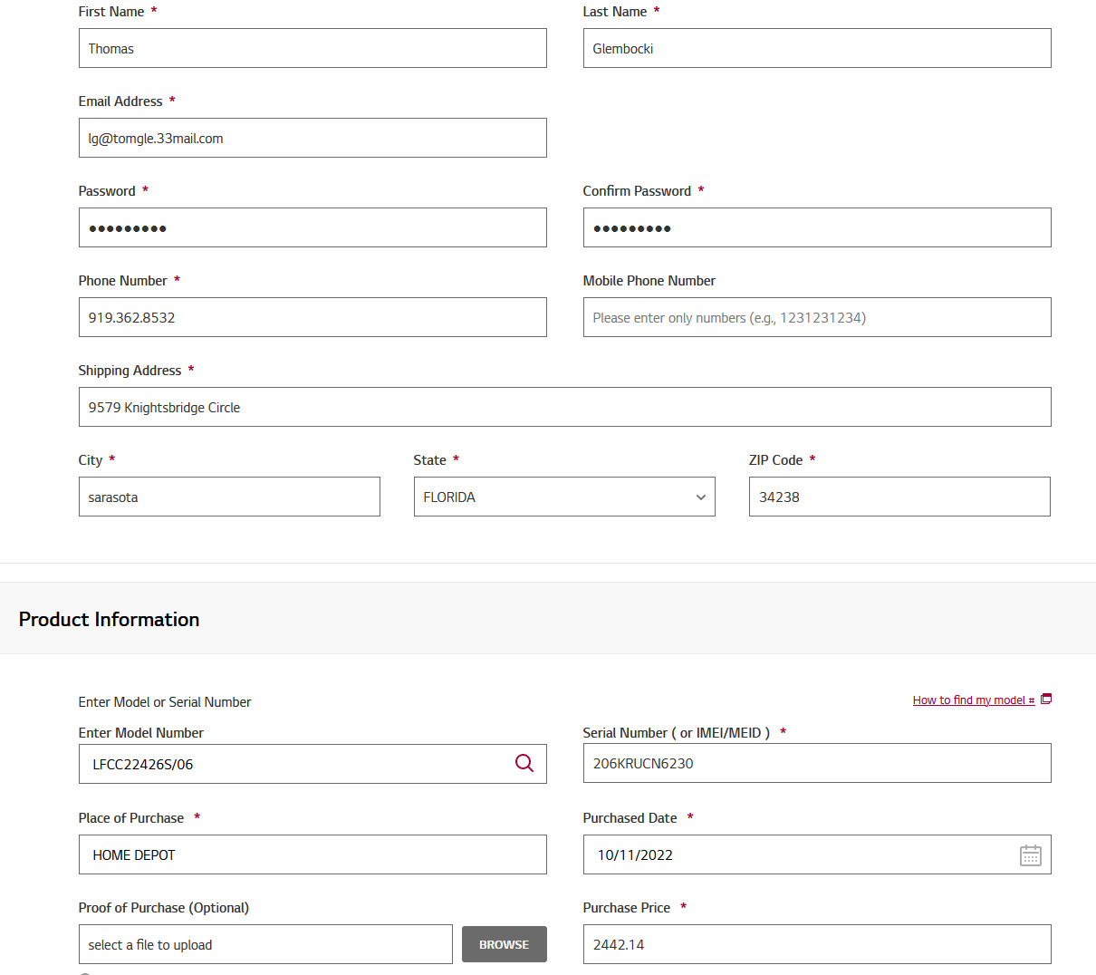Click the Confirm Password label
This screenshot has height=975, width=1096.
[637, 191]
